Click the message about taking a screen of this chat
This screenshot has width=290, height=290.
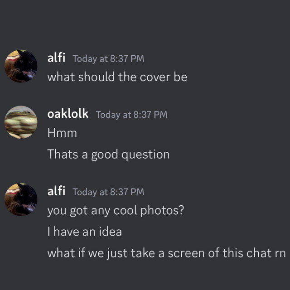(166, 253)
